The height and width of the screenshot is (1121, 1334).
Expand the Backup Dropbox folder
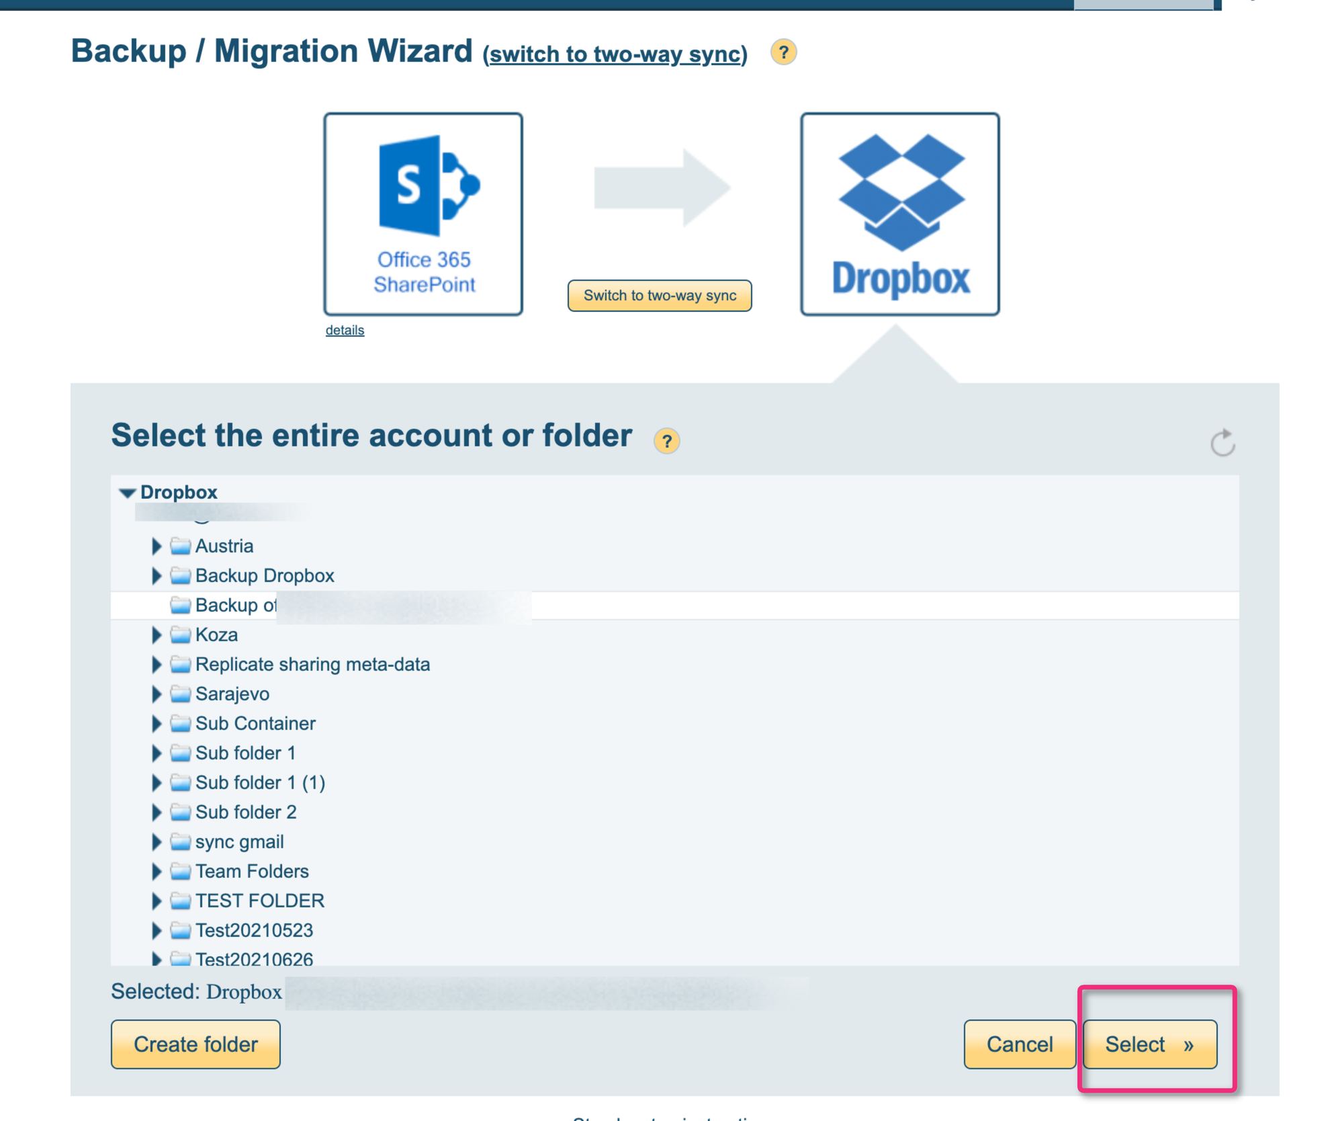[156, 575]
